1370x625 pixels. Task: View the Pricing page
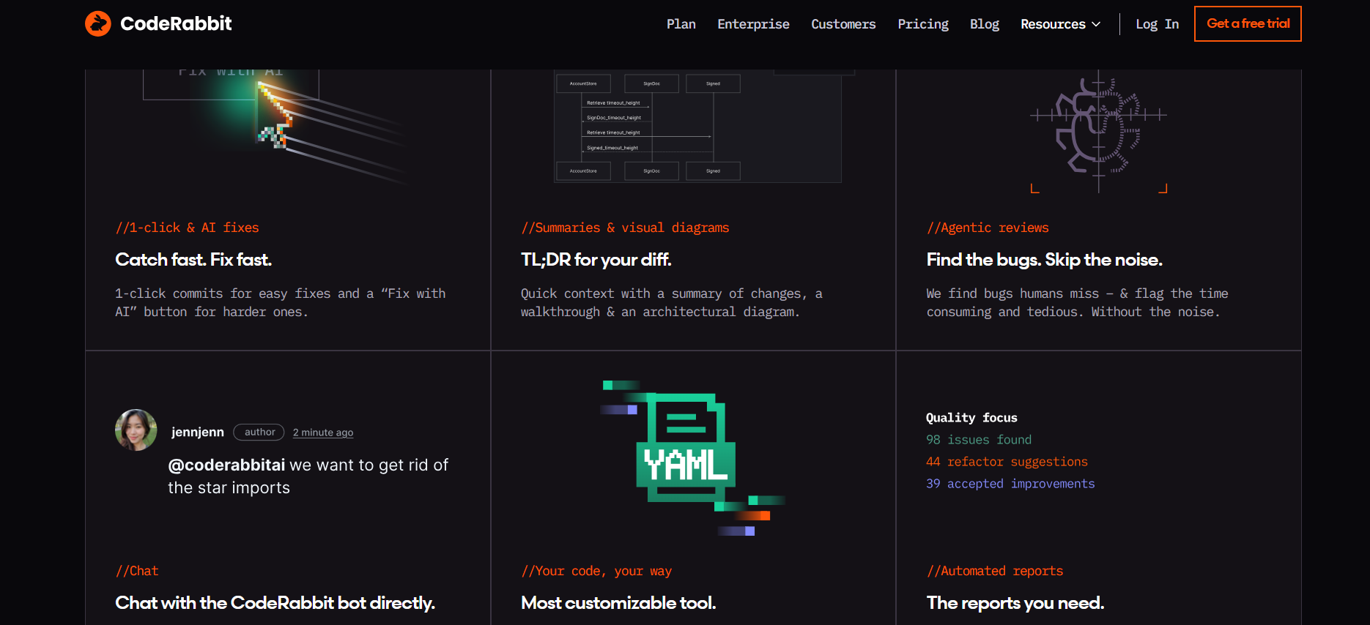[x=923, y=24]
